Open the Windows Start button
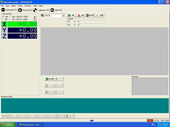 pos(8,124)
